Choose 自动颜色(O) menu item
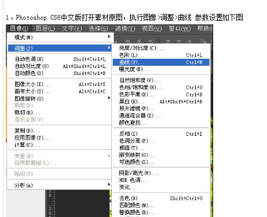This screenshot has width=267, height=217. click(x=60, y=73)
